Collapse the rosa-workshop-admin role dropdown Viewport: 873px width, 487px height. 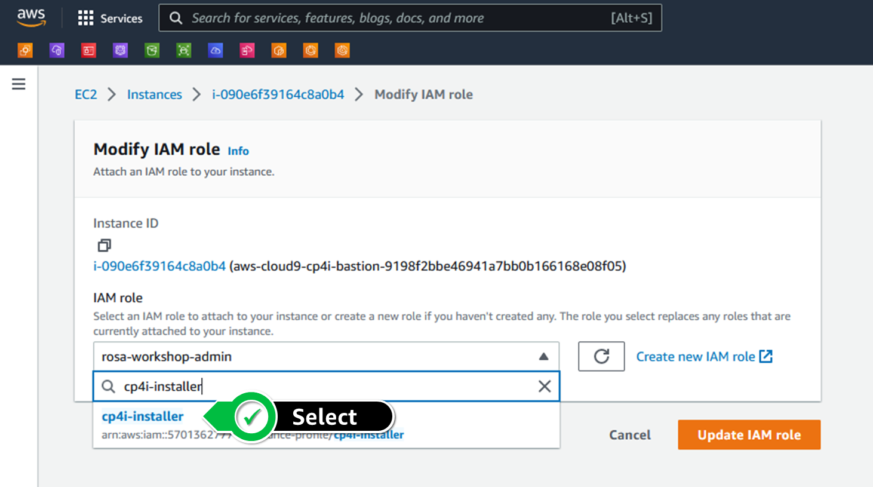click(x=543, y=356)
